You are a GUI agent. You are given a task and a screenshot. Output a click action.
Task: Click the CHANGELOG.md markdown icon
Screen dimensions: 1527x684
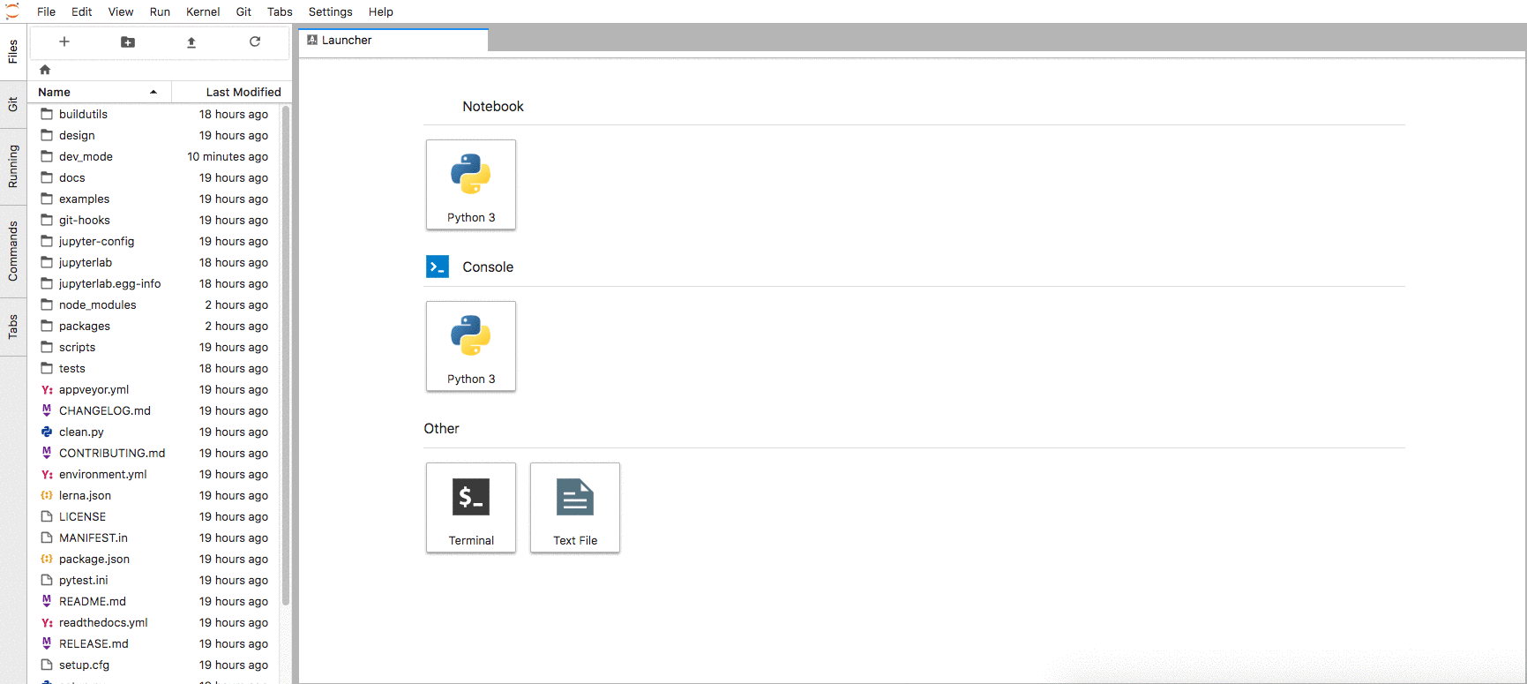tap(47, 410)
